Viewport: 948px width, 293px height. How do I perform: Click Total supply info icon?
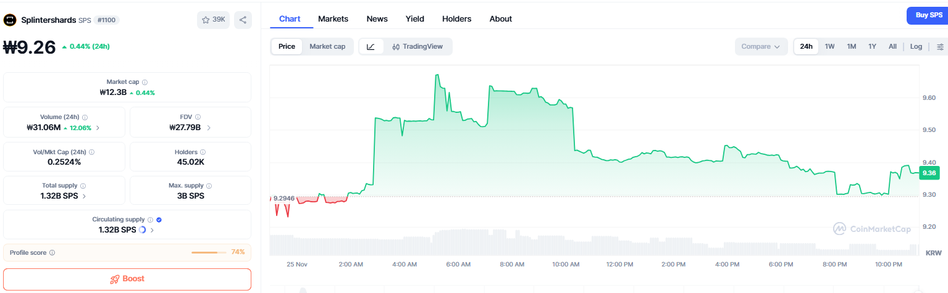point(83,186)
